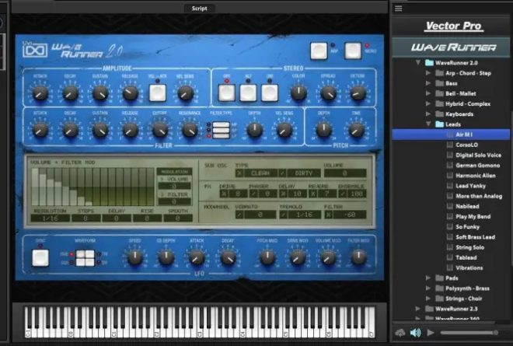Click the preset icon beside Nabilead
Viewport: 513px width, 346px height.
[450, 206]
